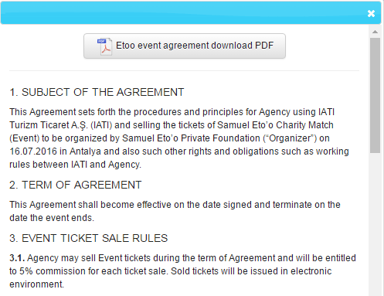384x296 pixels.
Task: Click the Samuel Eto'o Charity Match text
Action: coord(275,125)
